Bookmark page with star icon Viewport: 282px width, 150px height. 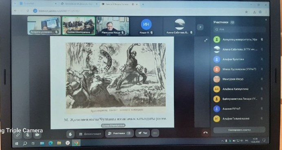(x=247, y=12)
